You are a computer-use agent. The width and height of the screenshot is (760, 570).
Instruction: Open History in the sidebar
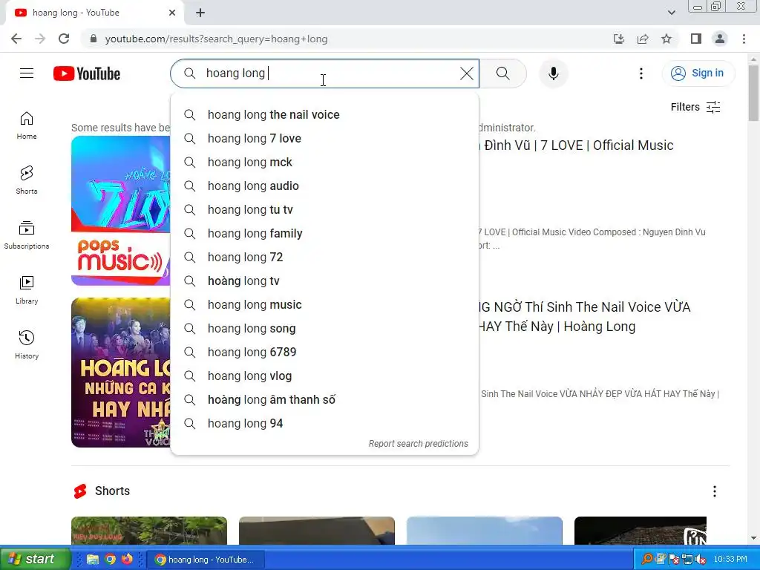click(x=27, y=344)
